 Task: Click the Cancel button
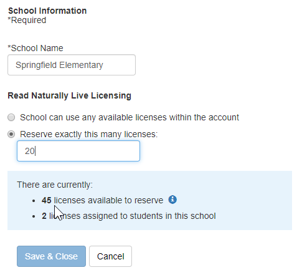click(x=110, y=256)
